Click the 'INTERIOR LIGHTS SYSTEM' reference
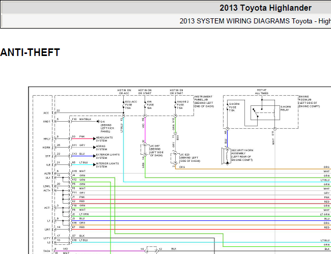Viewport: 331px width, 254px height. [107, 165]
